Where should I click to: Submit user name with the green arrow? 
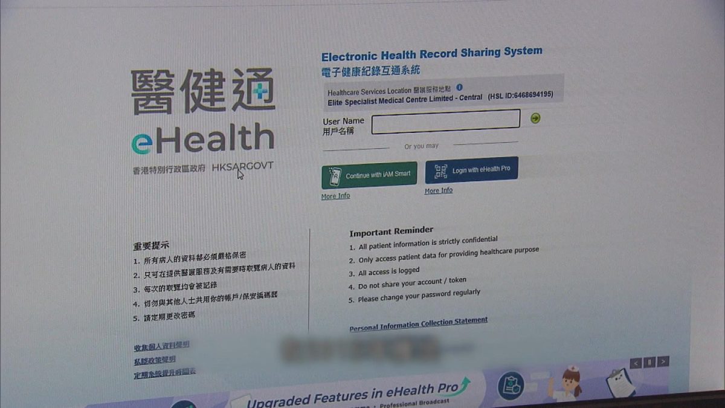pyautogui.click(x=535, y=118)
